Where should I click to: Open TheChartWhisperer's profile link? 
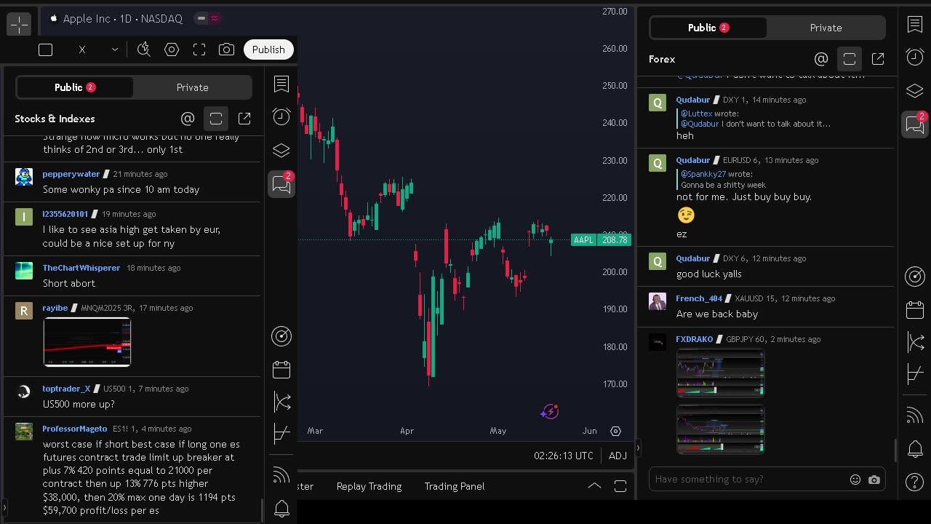coord(81,268)
